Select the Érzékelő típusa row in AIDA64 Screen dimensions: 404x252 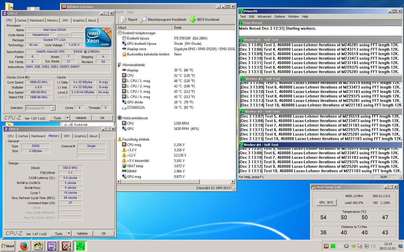pos(176,38)
